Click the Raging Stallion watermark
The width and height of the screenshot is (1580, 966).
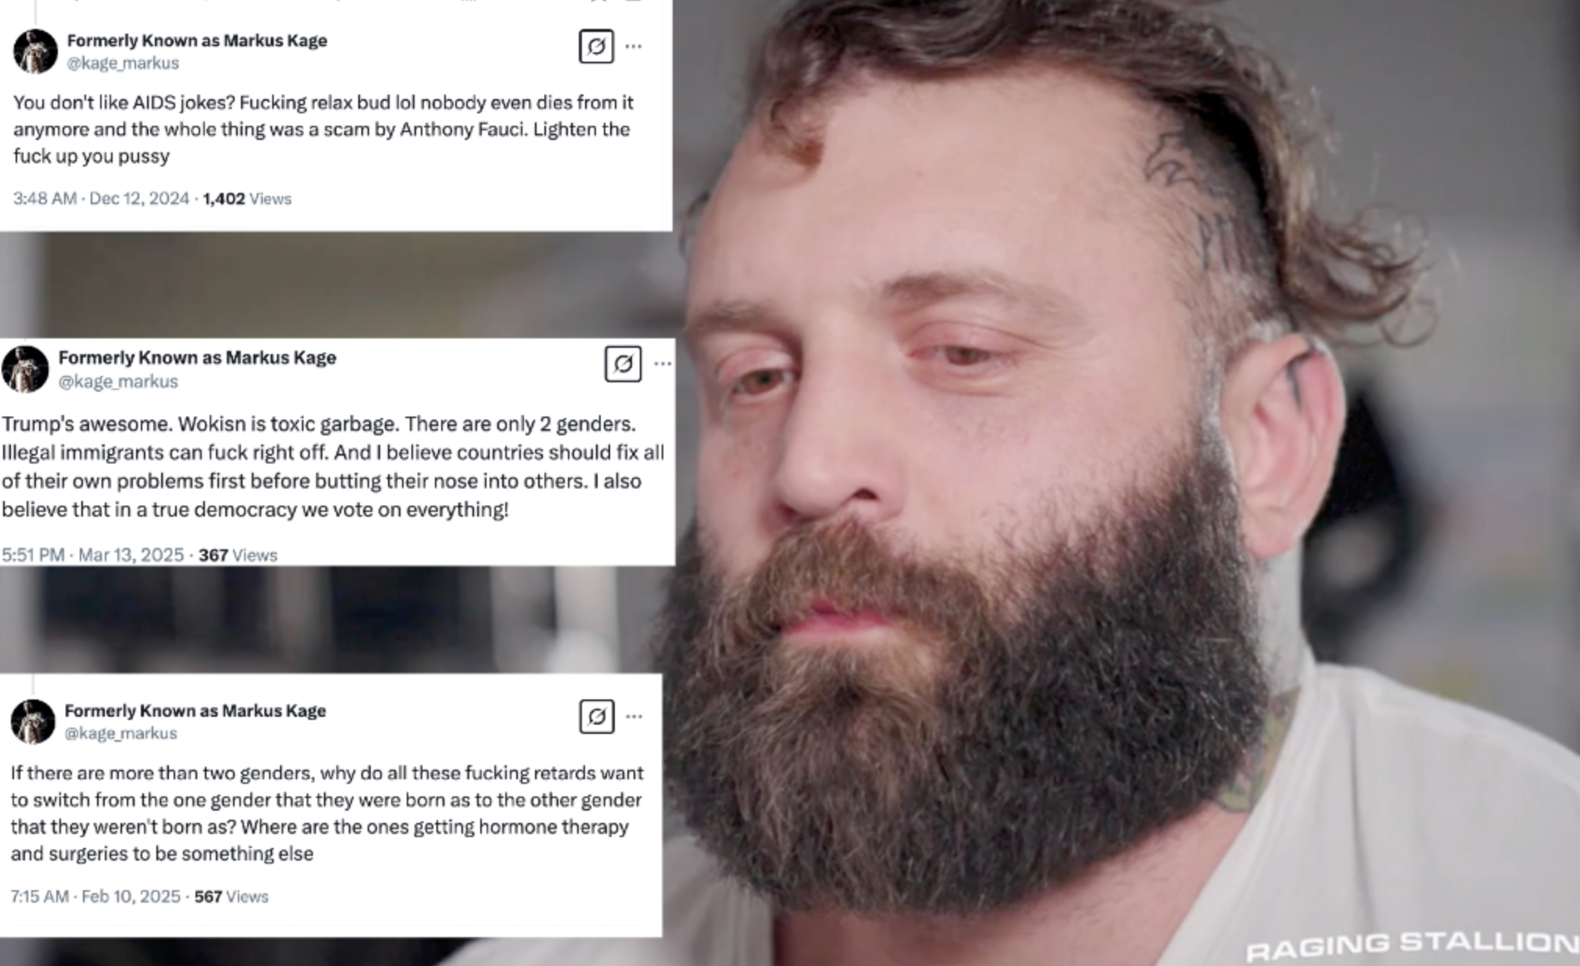pyautogui.click(x=1413, y=945)
